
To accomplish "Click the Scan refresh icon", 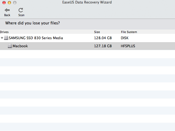I will 21,10.
